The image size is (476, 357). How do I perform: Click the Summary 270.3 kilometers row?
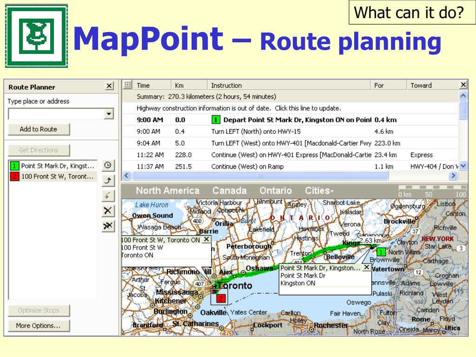290,97
